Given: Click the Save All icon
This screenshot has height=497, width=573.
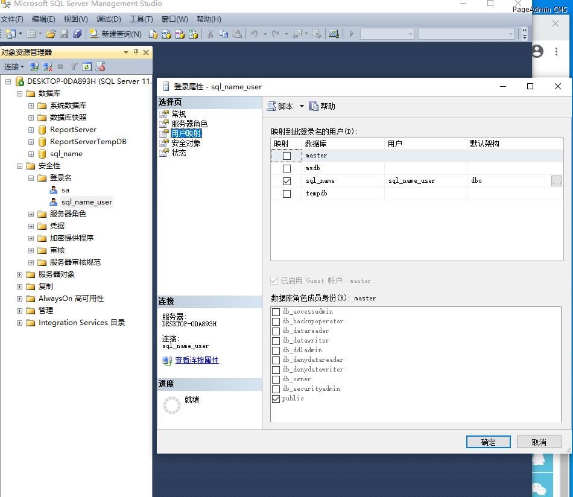Looking at the screenshot, I should click(x=77, y=34).
